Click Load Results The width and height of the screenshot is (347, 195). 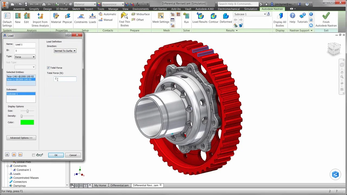pyautogui.click(x=200, y=18)
